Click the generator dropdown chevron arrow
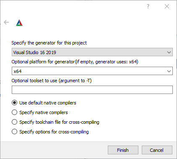Screen dimensions: 177x159 169,52
